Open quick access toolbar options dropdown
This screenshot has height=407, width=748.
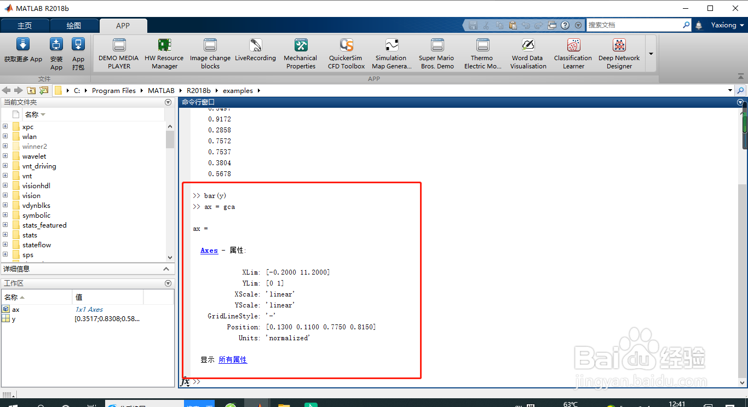(578, 25)
